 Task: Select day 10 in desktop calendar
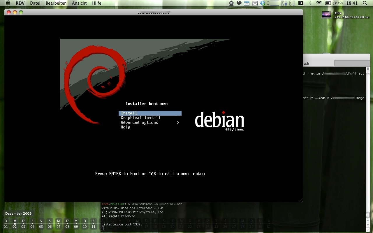click(x=85, y=224)
